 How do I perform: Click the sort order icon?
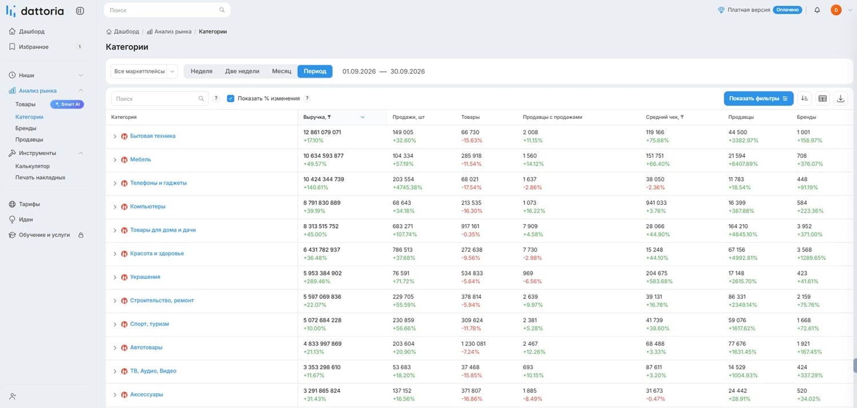[804, 98]
